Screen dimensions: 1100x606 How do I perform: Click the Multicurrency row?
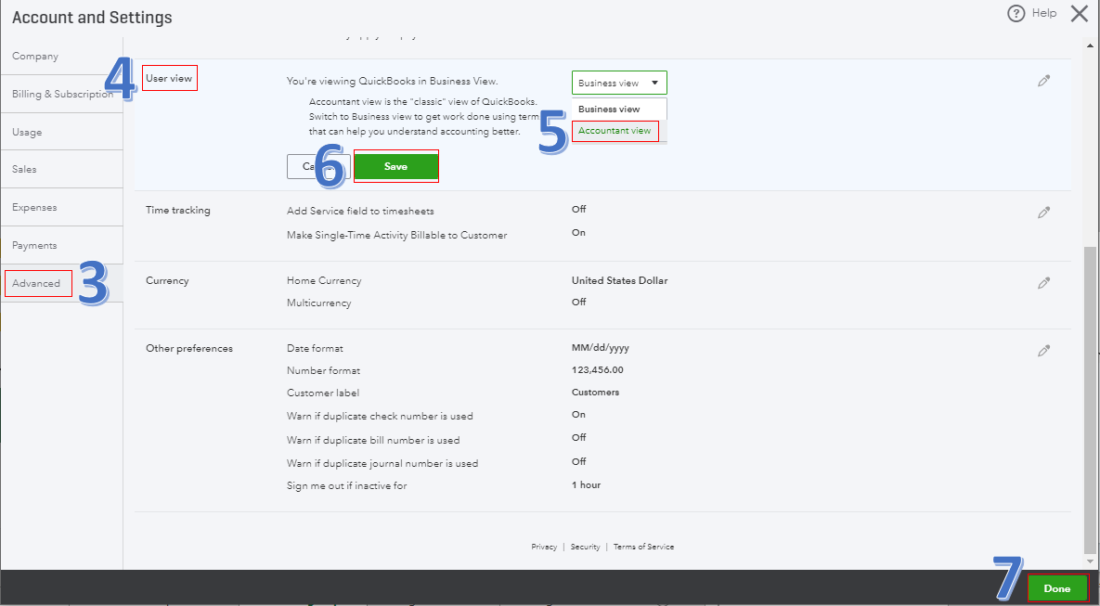319,303
